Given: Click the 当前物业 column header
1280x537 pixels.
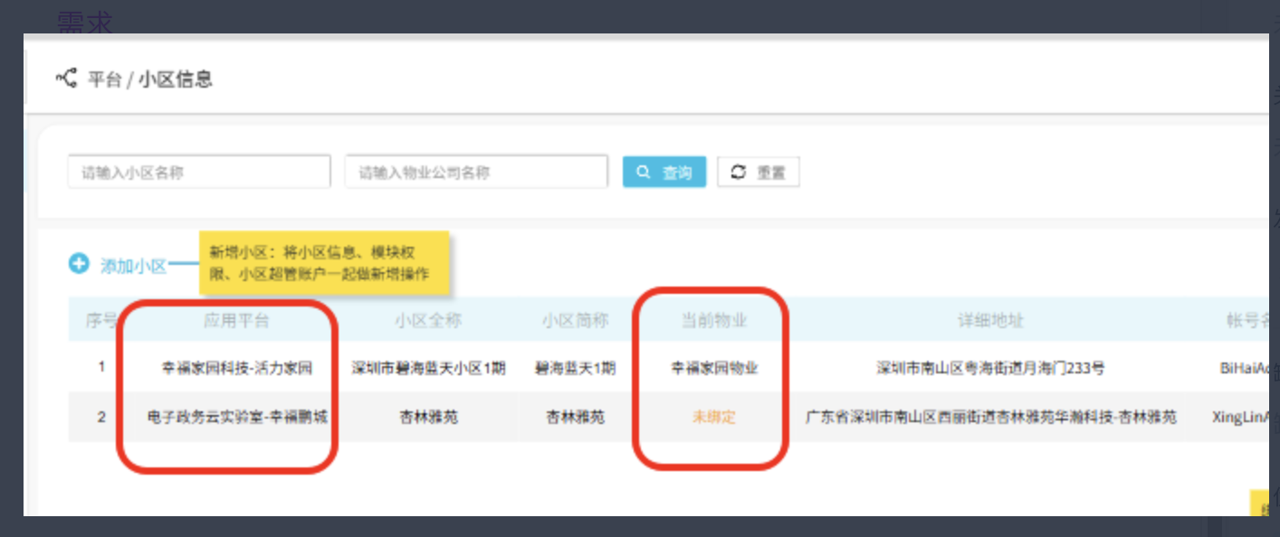Looking at the screenshot, I should coord(714,320).
